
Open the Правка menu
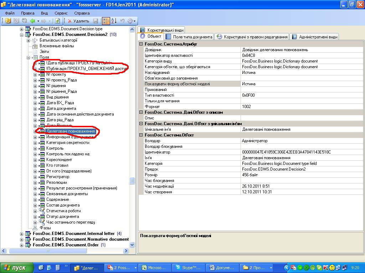click(x=28, y=13)
